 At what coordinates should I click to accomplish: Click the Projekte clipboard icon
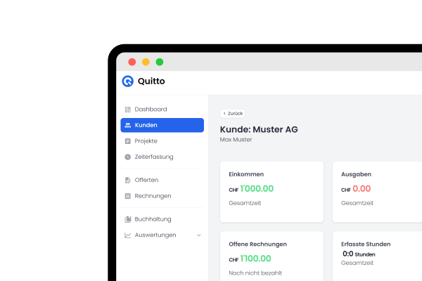[127, 141]
